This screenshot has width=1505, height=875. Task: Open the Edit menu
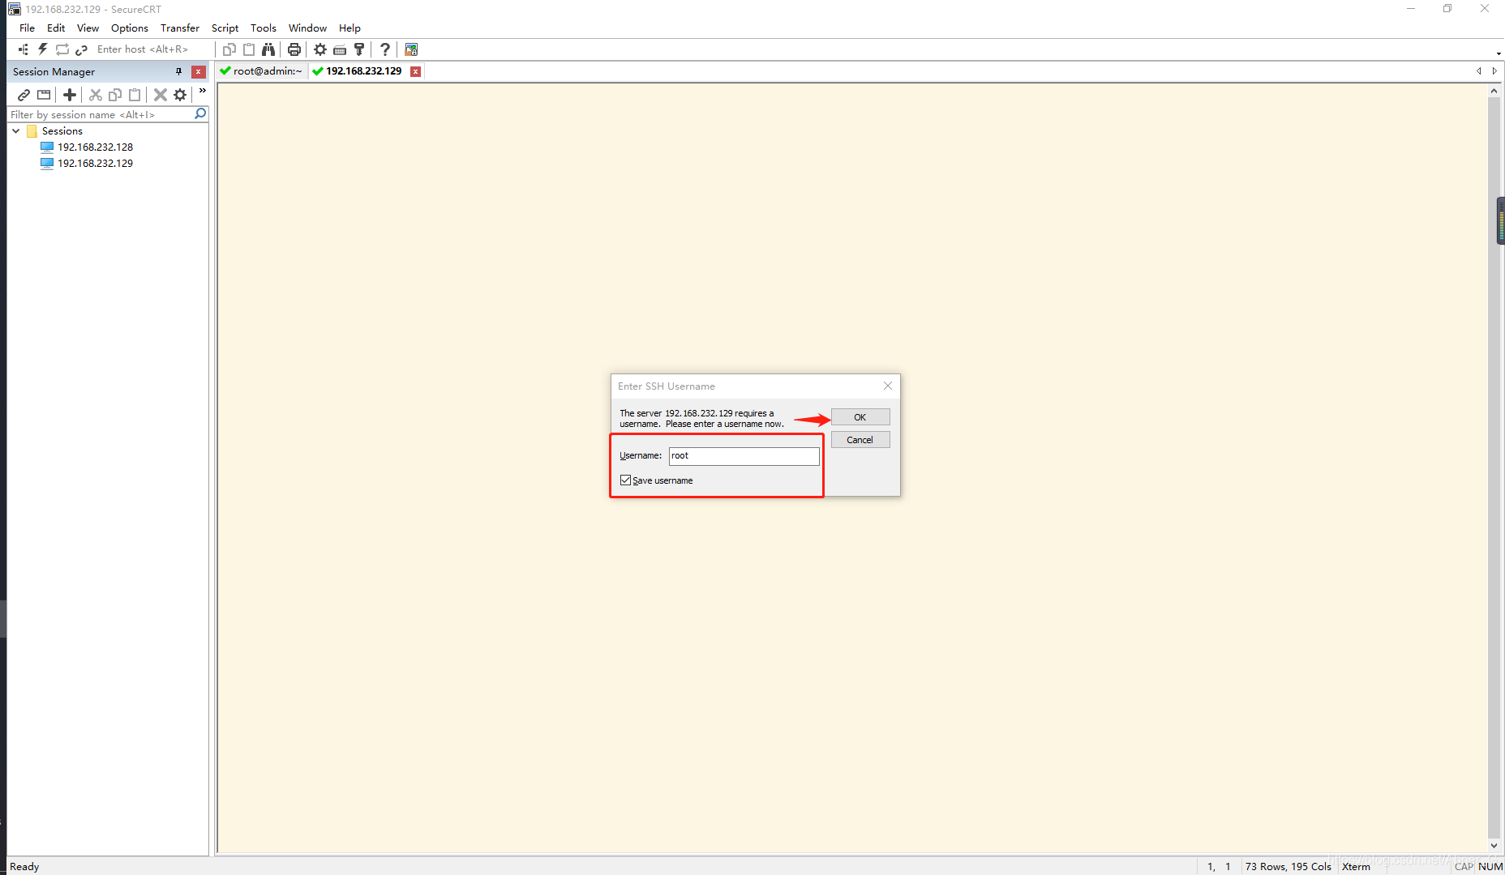coord(56,28)
